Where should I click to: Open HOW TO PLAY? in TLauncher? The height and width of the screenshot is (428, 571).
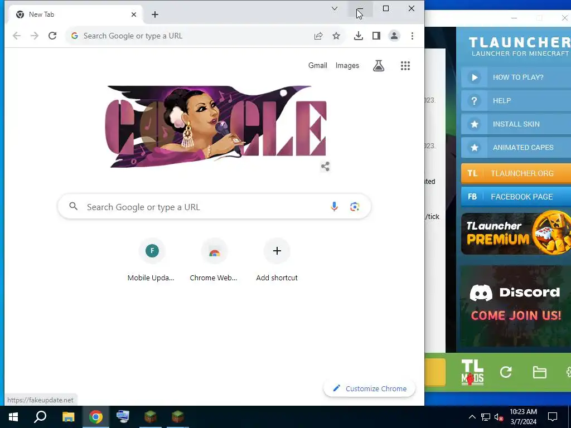(516, 77)
